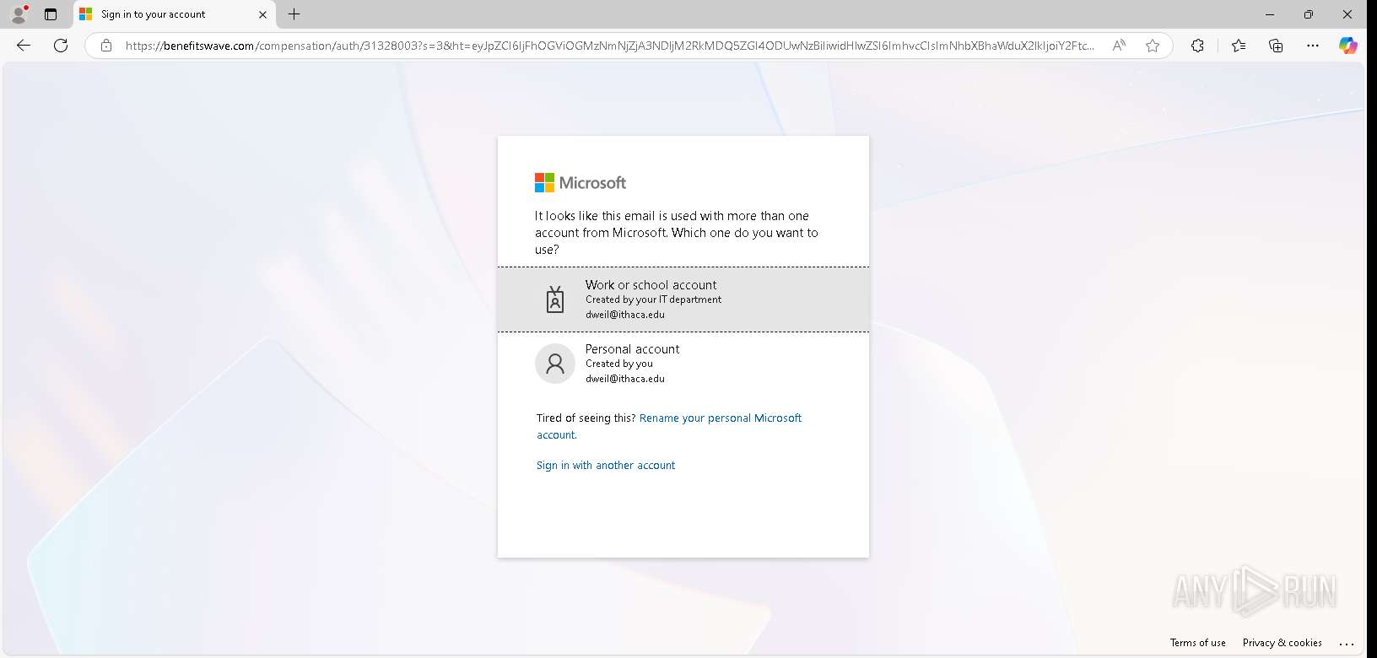
Task: Open the Favorites list icon
Action: click(x=1239, y=46)
